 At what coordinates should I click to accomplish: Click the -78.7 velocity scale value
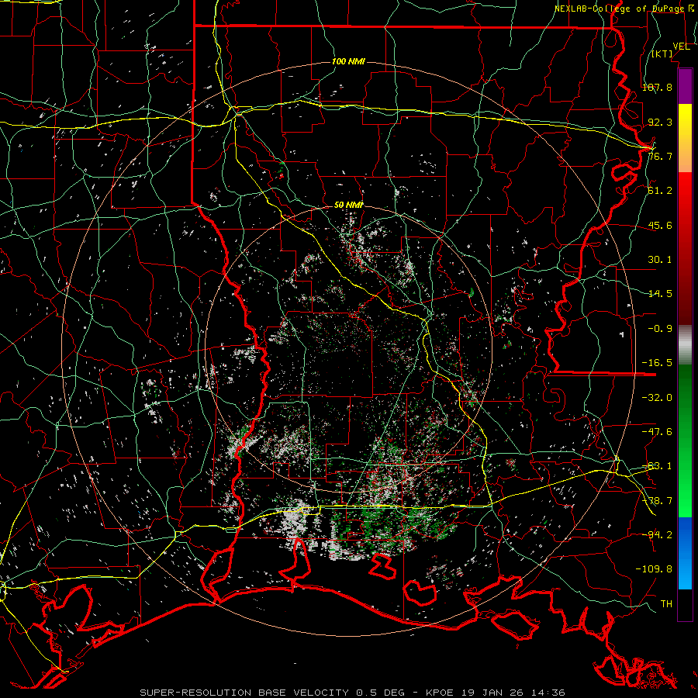pyautogui.click(x=657, y=501)
